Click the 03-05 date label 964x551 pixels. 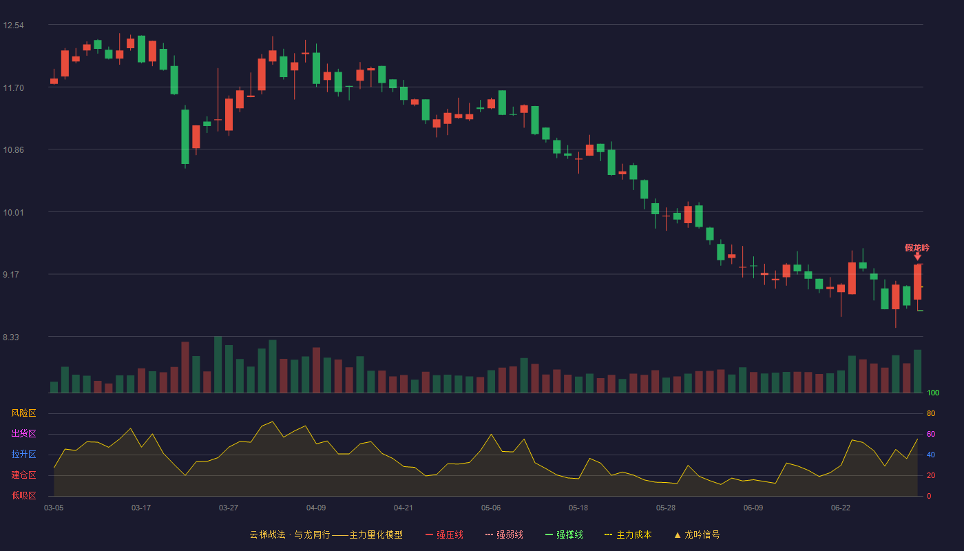point(54,508)
